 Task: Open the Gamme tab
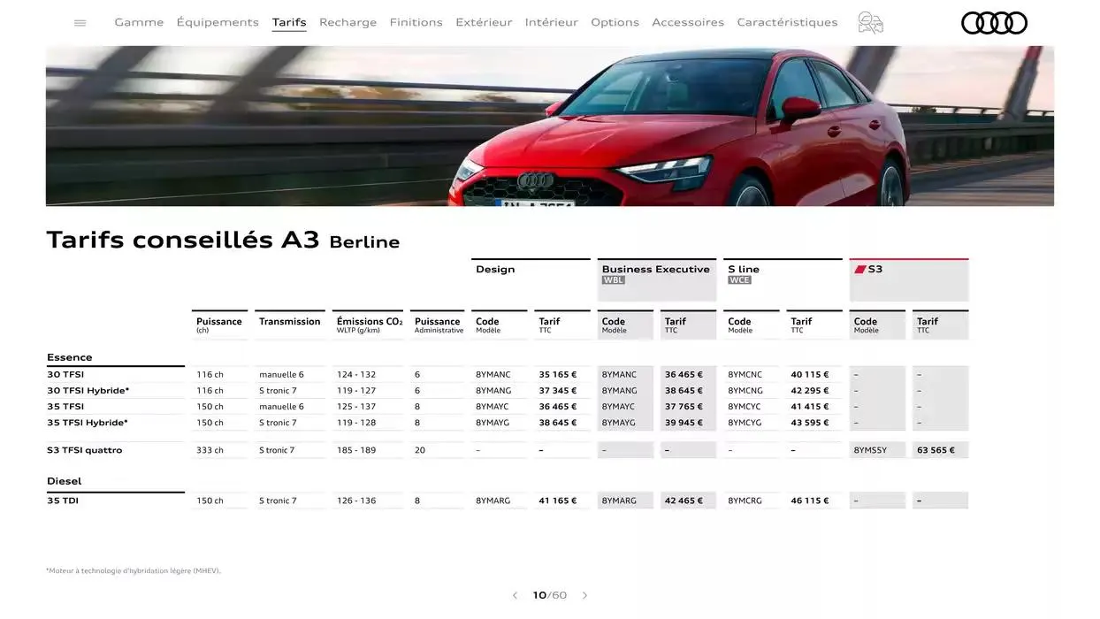(139, 22)
